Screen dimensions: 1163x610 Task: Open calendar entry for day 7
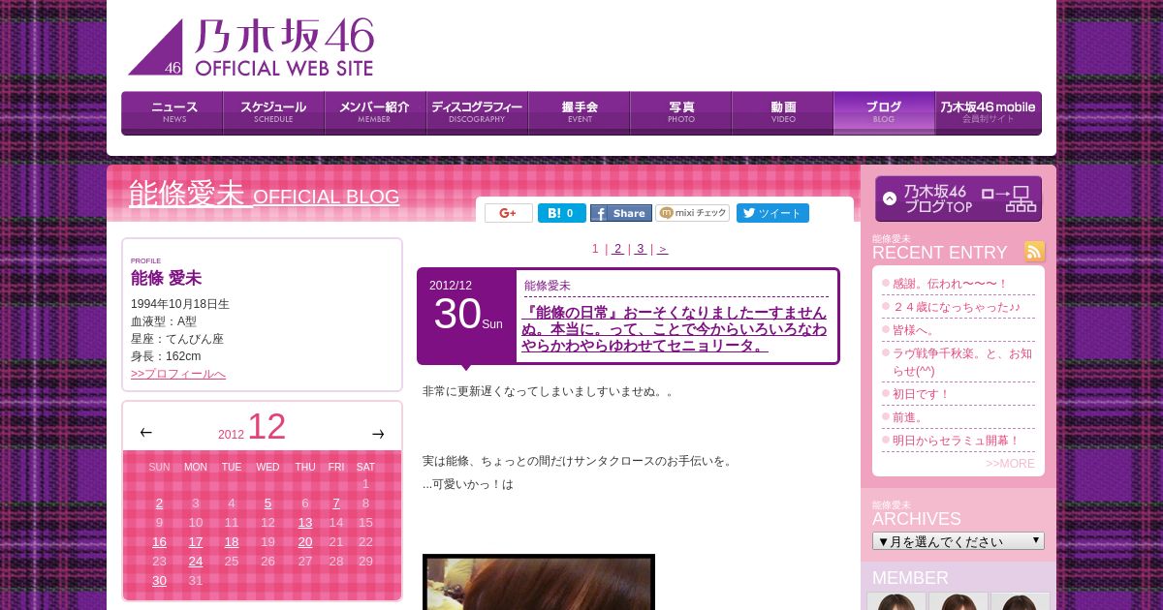[x=336, y=503]
